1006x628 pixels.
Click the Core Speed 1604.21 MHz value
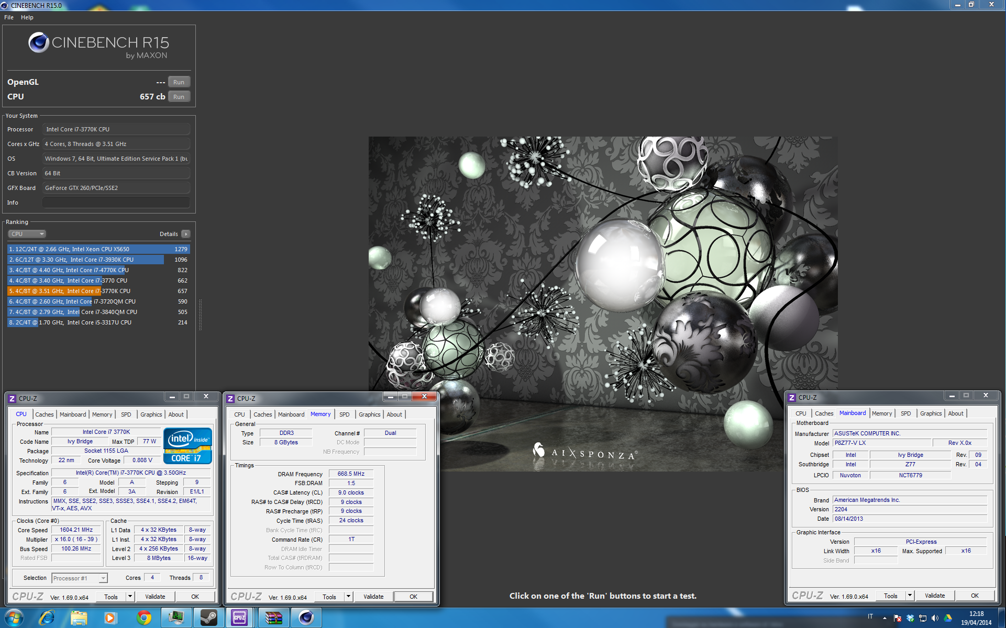76,530
